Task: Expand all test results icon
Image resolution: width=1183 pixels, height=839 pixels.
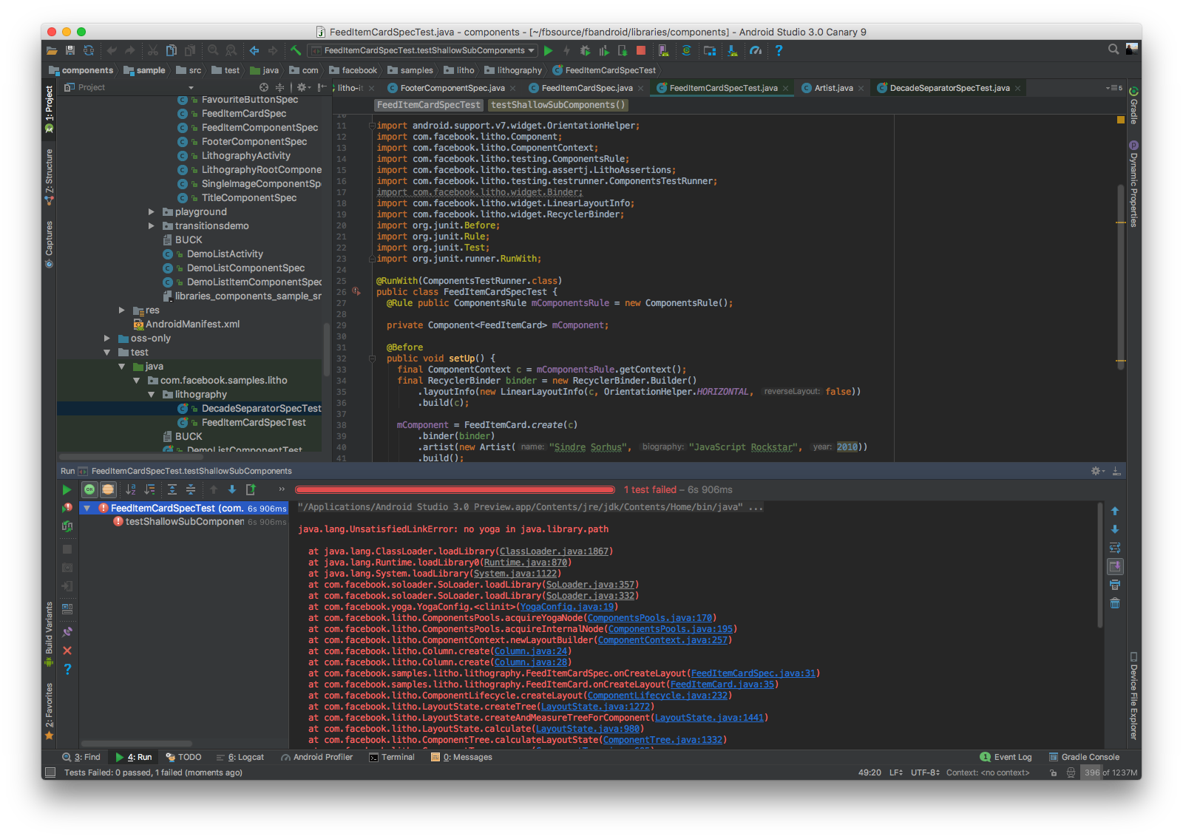Action: (x=172, y=489)
